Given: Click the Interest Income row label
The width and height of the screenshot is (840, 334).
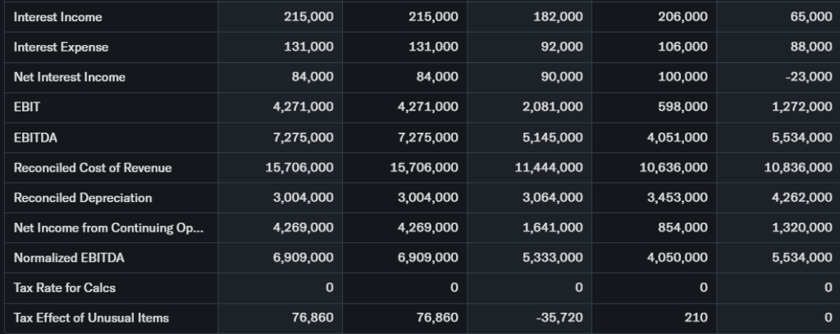Looking at the screenshot, I should [x=58, y=17].
